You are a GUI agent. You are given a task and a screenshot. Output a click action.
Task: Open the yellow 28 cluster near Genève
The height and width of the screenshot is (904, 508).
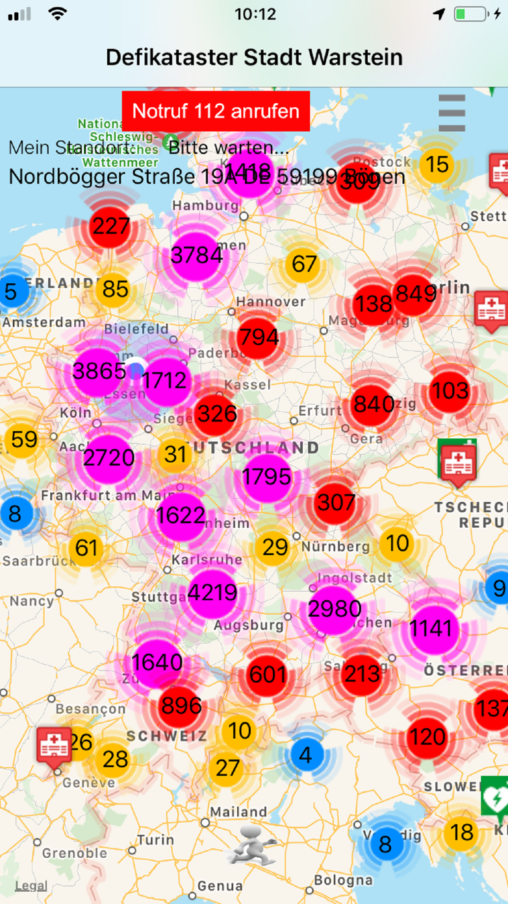(x=115, y=760)
